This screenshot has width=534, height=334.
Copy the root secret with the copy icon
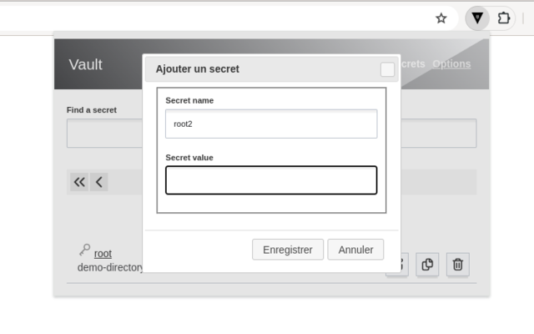[427, 264]
